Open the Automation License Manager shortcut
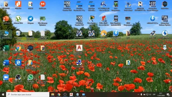This screenshot has height=97, width=172. tap(152, 4)
